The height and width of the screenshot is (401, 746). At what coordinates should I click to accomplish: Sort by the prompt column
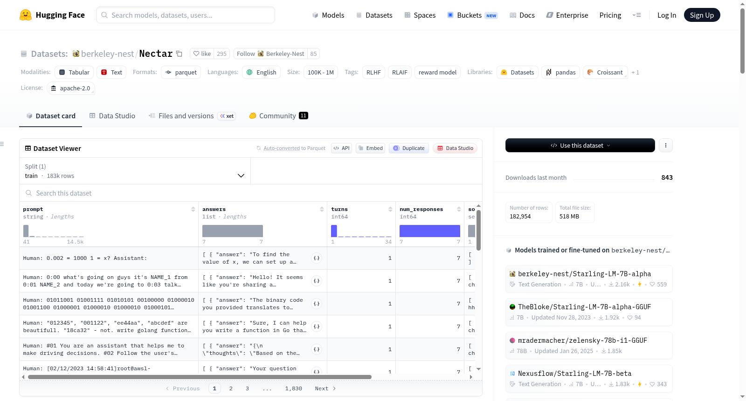point(193,210)
